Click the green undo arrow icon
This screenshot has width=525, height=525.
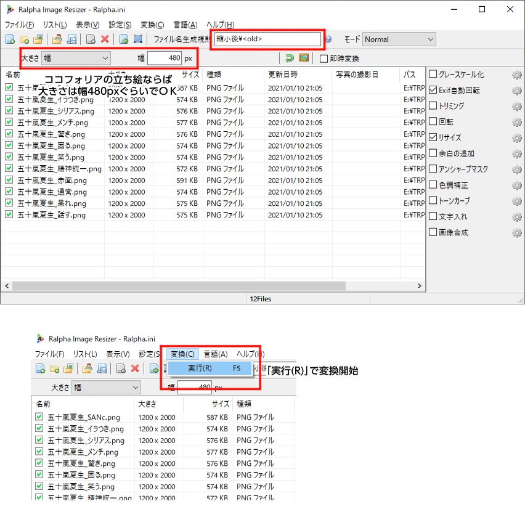click(x=290, y=58)
